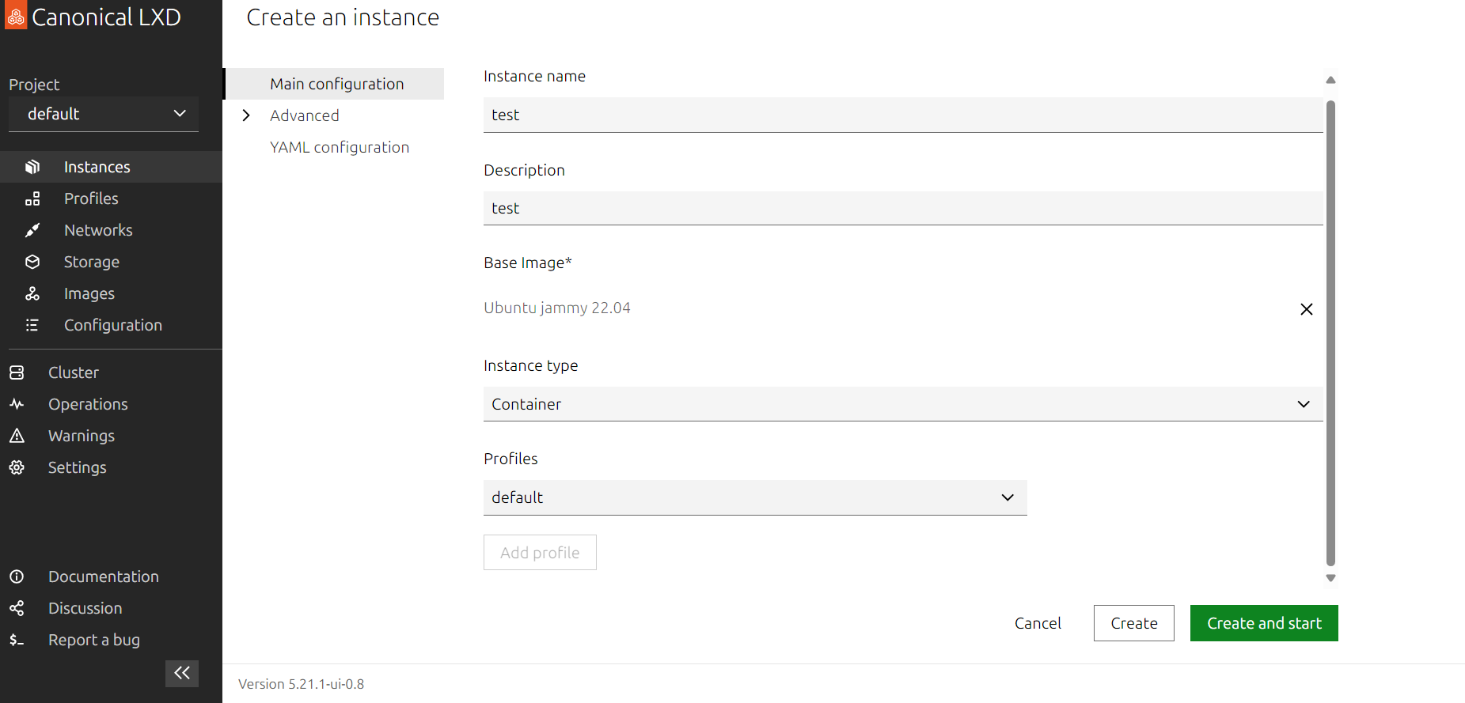The image size is (1465, 703).
Task: Focus the Instance name input field
Action: coord(903,115)
